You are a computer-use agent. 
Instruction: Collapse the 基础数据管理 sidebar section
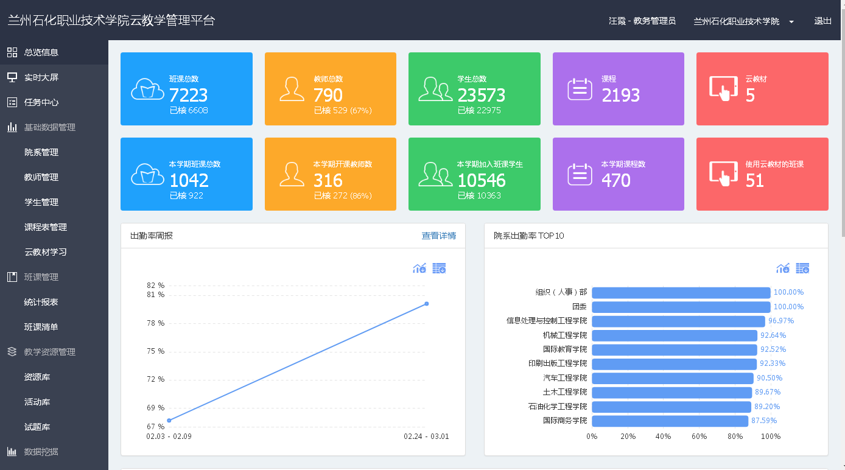tap(50, 127)
